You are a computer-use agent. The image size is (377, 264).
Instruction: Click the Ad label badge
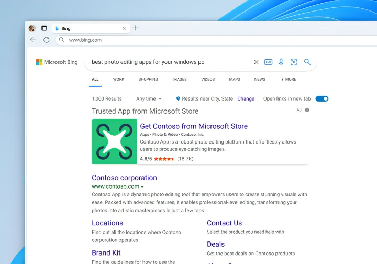click(299, 110)
